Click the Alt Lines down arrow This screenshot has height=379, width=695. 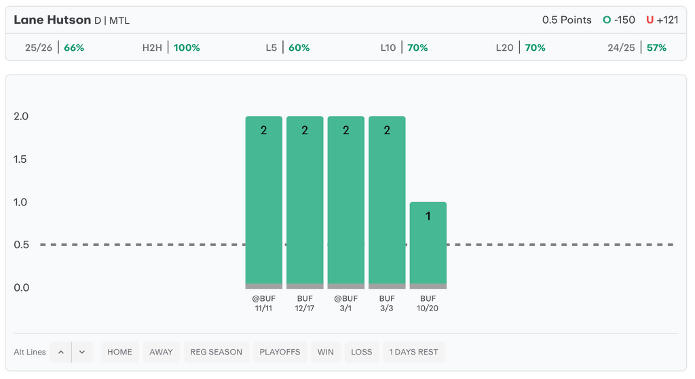[82, 352]
